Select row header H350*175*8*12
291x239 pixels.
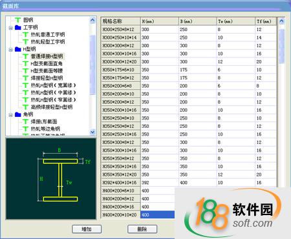click(x=120, y=78)
